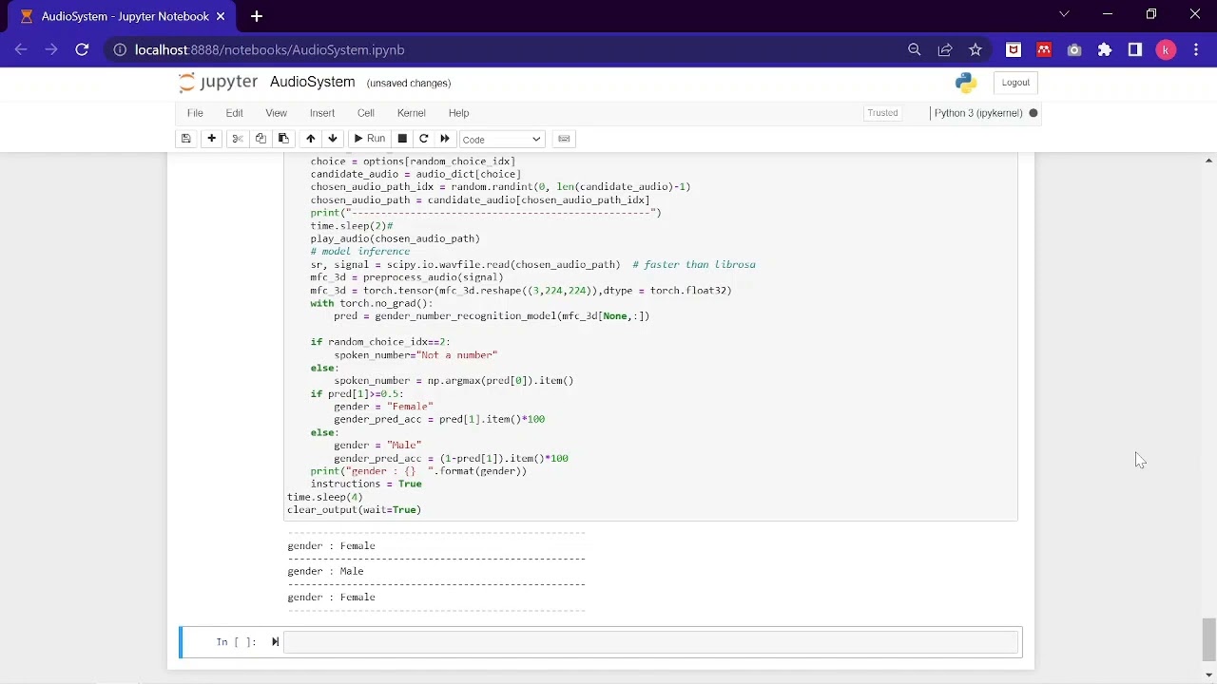
Task: Run the selected cell
Action: click(x=369, y=139)
